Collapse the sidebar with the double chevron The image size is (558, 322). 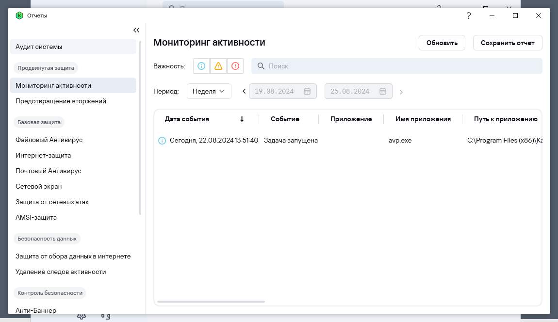point(136,30)
